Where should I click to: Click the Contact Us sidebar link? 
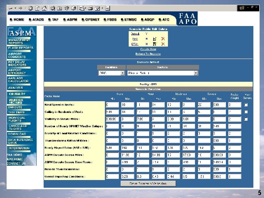click(16, 164)
